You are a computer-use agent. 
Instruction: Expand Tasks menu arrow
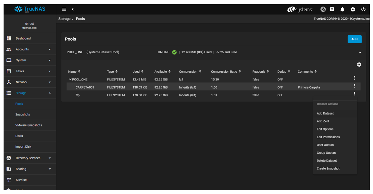[50, 71]
